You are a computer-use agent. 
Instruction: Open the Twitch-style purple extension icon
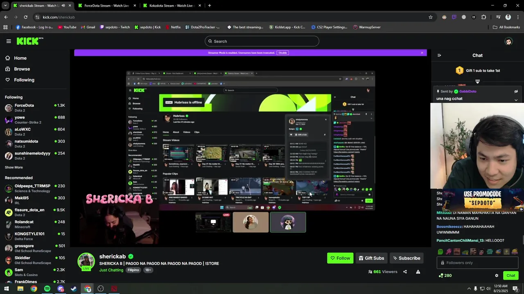(x=454, y=17)
